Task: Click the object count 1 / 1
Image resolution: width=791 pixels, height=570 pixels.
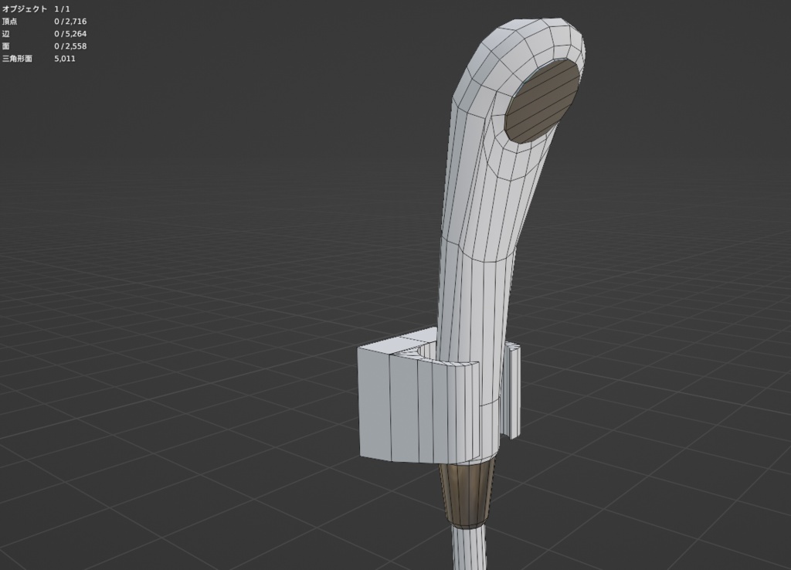Action: (62, 9)
